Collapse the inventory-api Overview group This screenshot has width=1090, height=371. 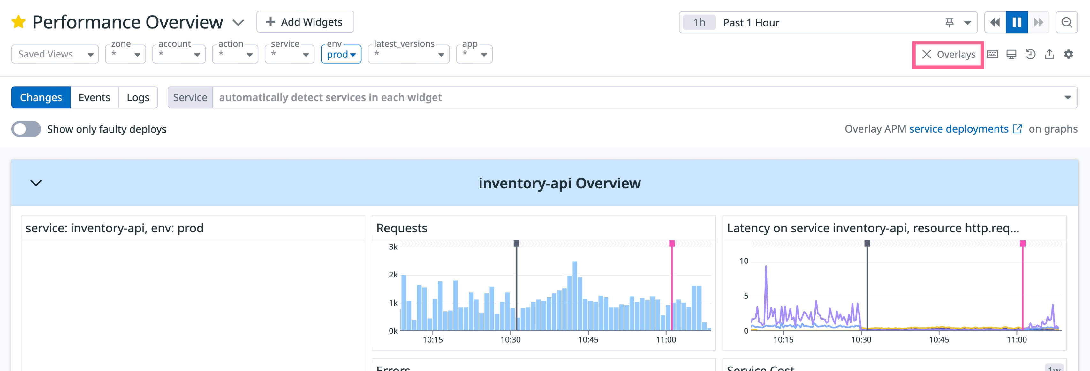(36, 183)
